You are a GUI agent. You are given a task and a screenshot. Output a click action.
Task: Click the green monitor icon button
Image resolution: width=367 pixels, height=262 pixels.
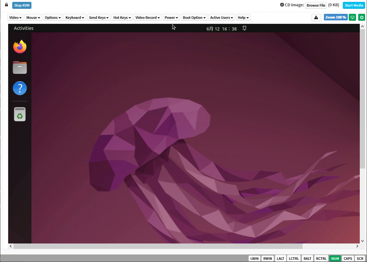coord(352,17)
